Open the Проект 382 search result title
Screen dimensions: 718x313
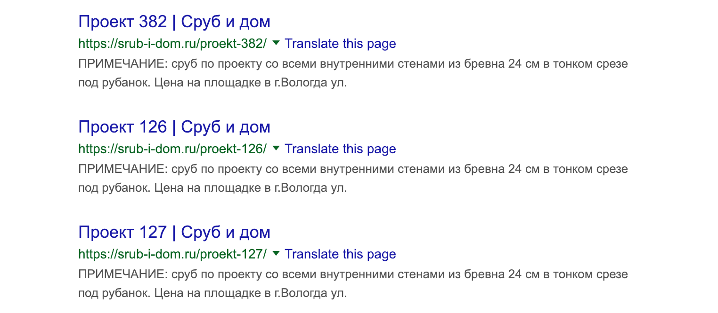[x=174, y=22]
